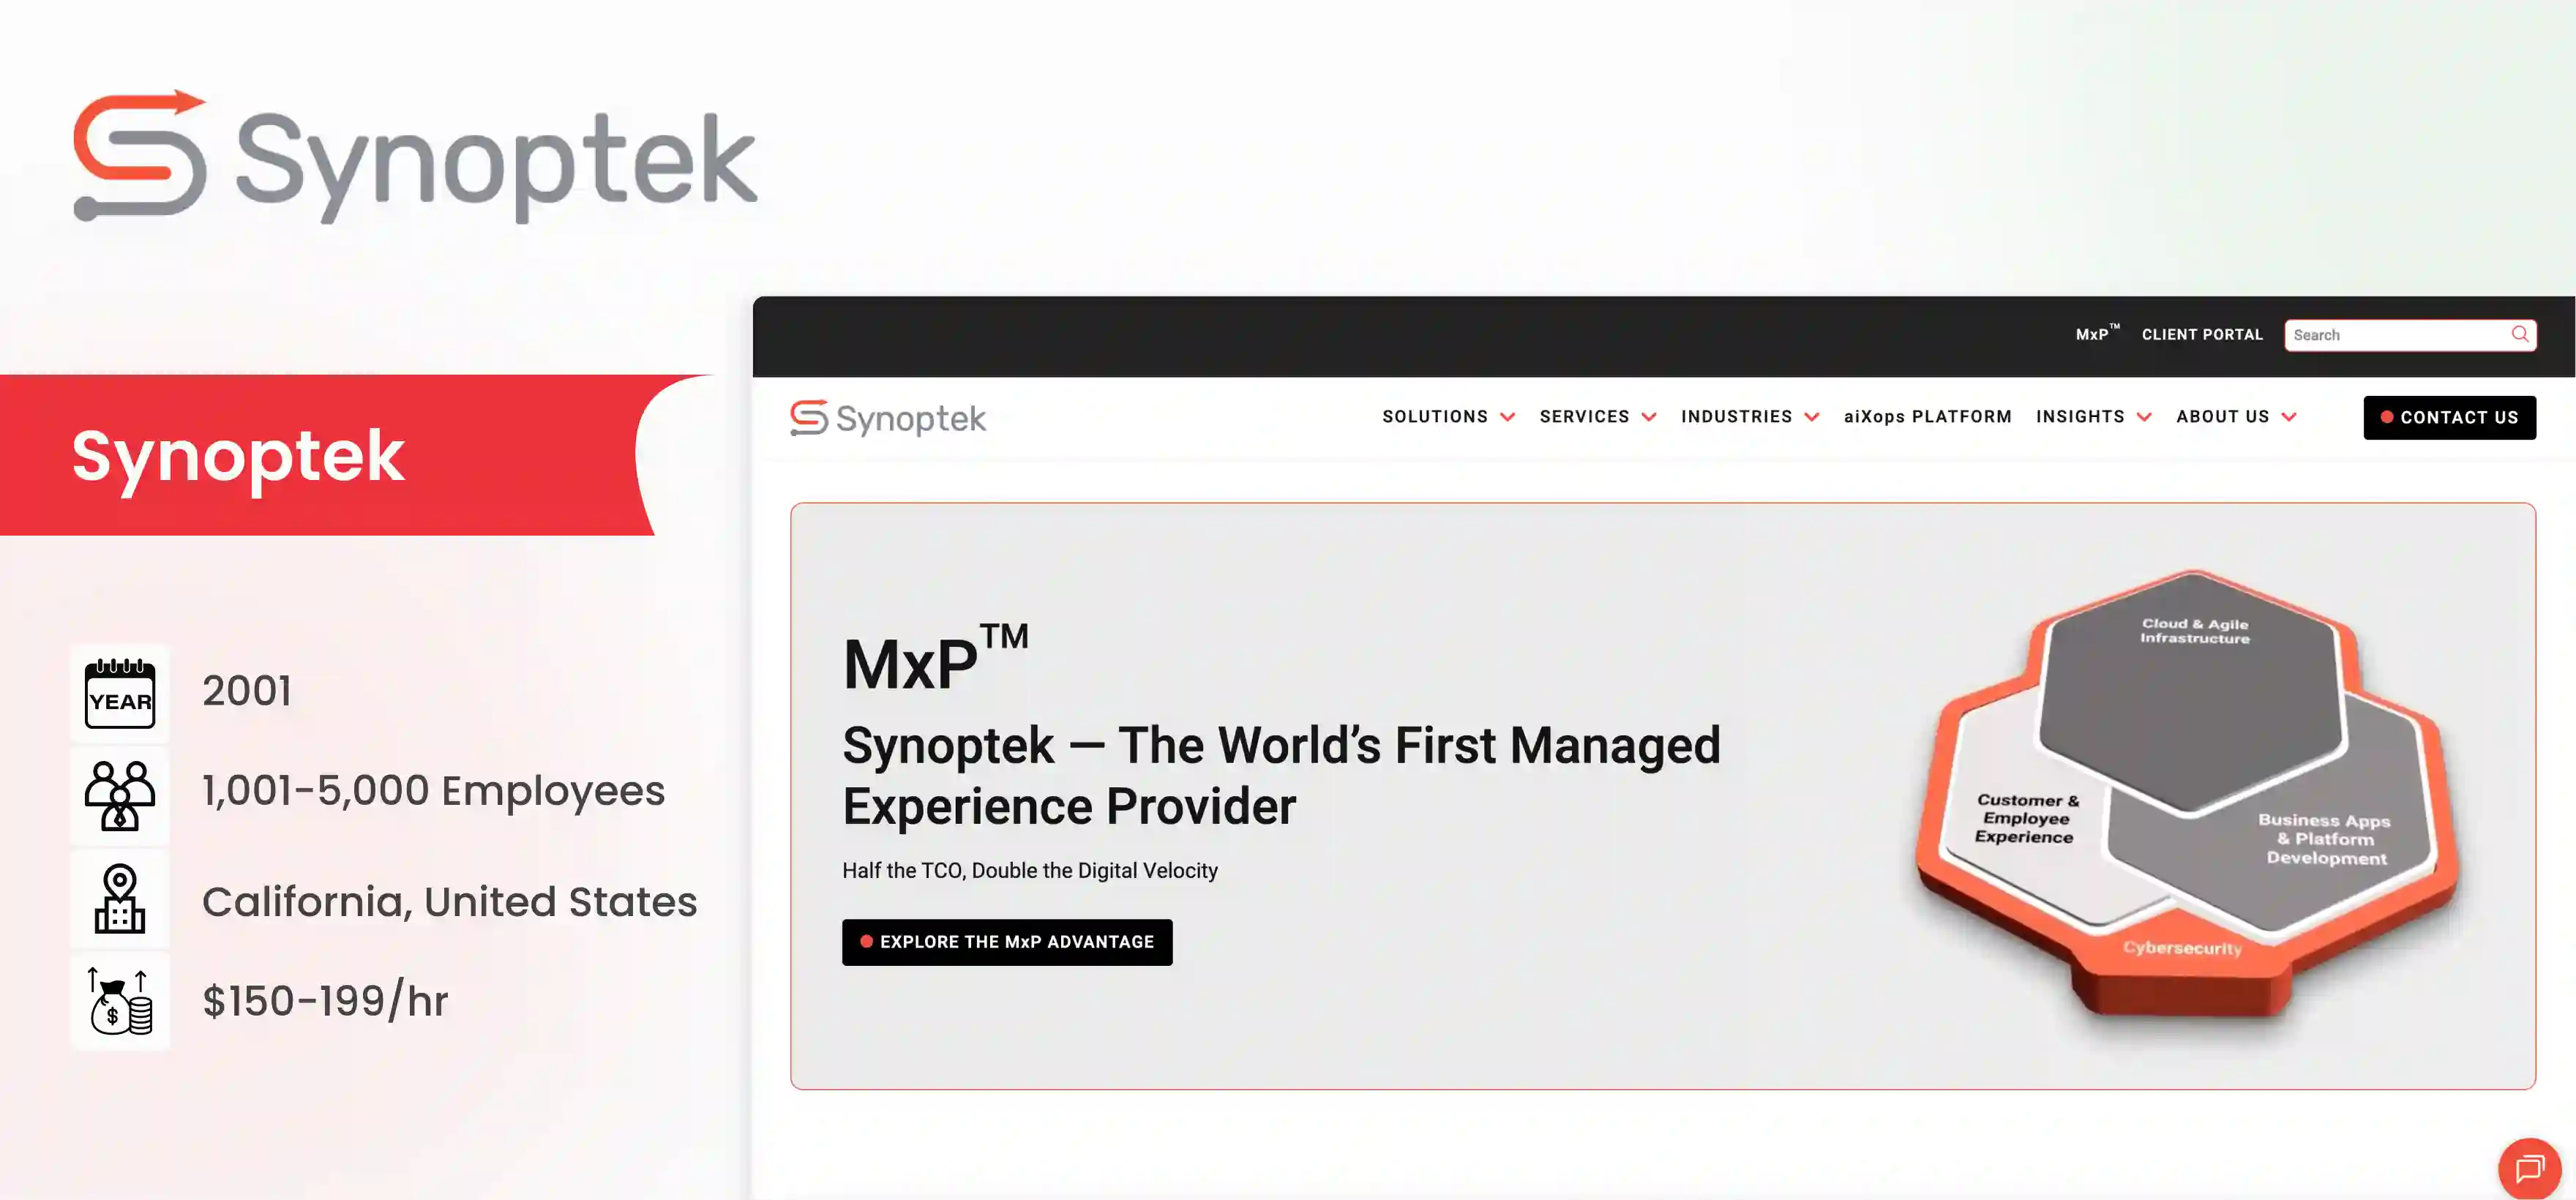Click the money bag icon beside hourly rate
This screenshot has height=1200, width=2576.
[x=119, y=1000]
